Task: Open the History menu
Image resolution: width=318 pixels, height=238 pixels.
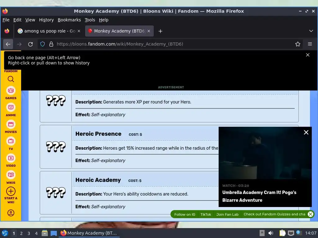Action: click(47, 20)
